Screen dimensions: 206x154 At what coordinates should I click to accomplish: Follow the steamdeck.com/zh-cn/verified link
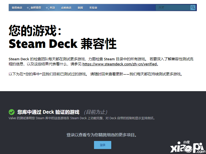(x=119, y=64)
